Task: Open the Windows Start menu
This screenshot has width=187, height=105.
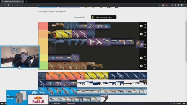Action: (2, 104)
